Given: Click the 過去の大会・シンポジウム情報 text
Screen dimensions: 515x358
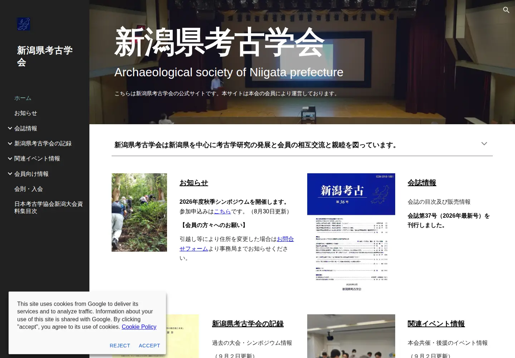Looking at the screenshot, I should click(x=252, y=343).
